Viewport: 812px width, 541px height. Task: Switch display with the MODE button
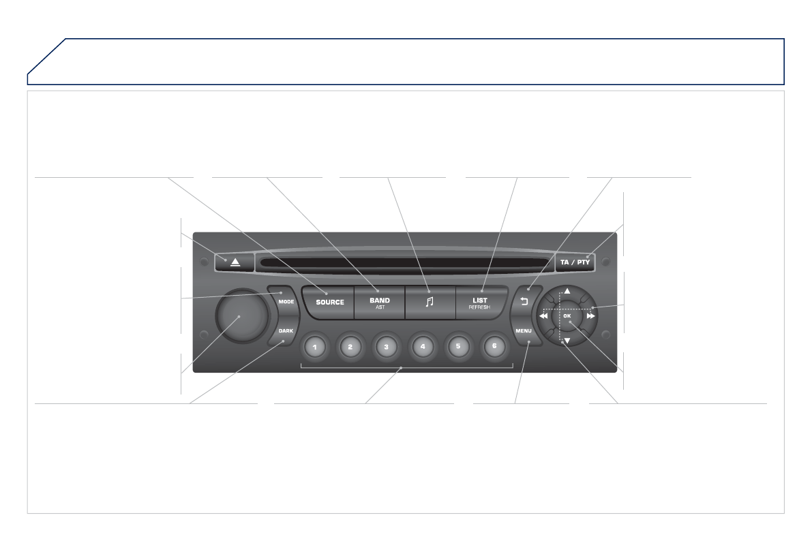pyautogui.click(x=285, y=301)
